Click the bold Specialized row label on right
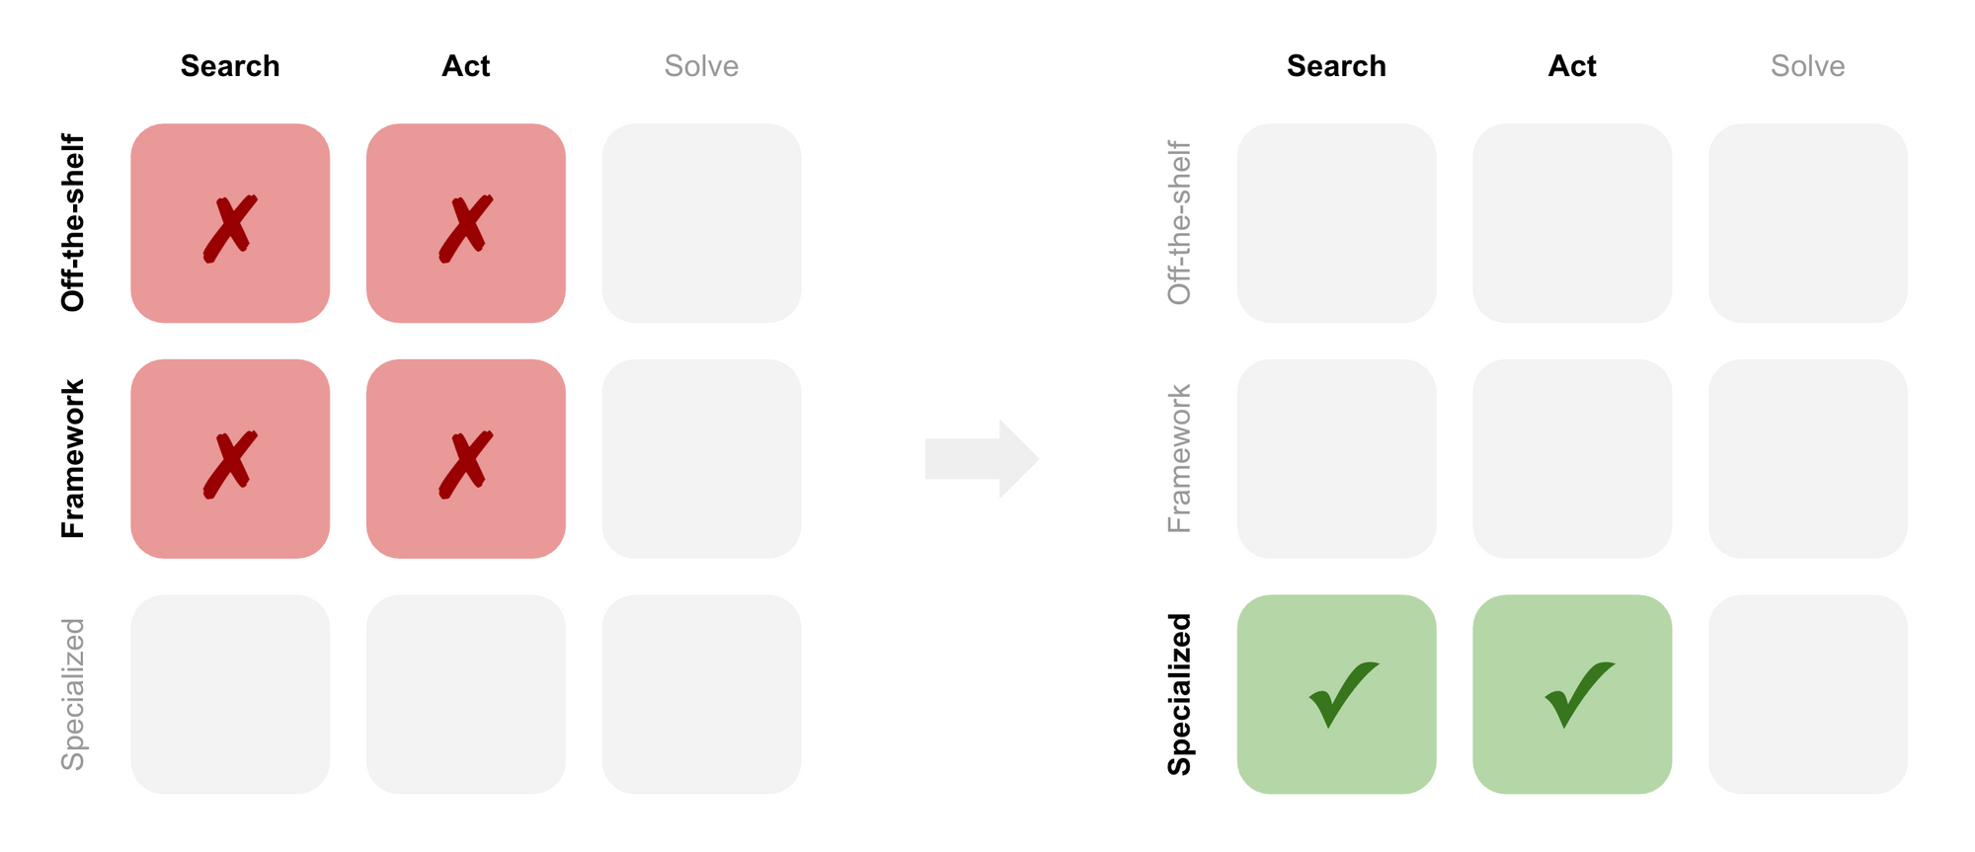Screen dimensions: 1975x852 tap(1180, 694)
